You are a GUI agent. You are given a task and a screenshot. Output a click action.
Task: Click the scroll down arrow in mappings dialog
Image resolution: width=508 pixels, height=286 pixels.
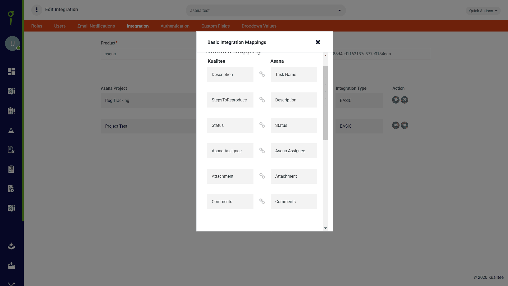tap(325, 228)
